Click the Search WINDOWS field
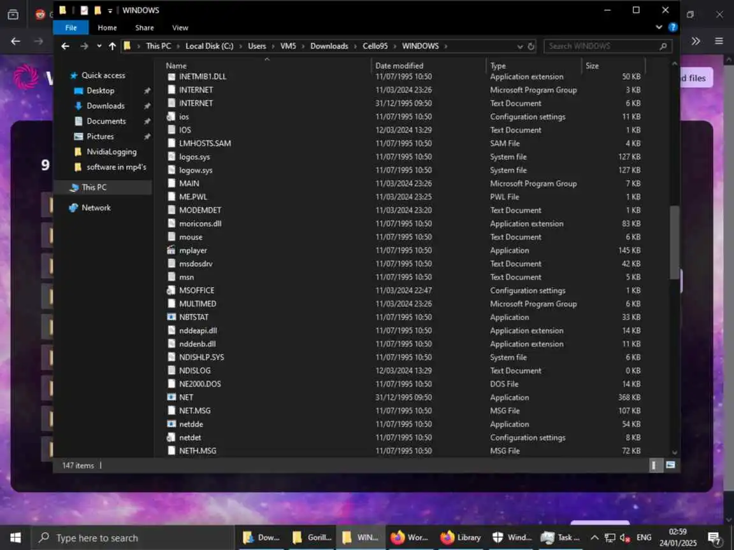The image size is (734, 550). pos(608,46)
